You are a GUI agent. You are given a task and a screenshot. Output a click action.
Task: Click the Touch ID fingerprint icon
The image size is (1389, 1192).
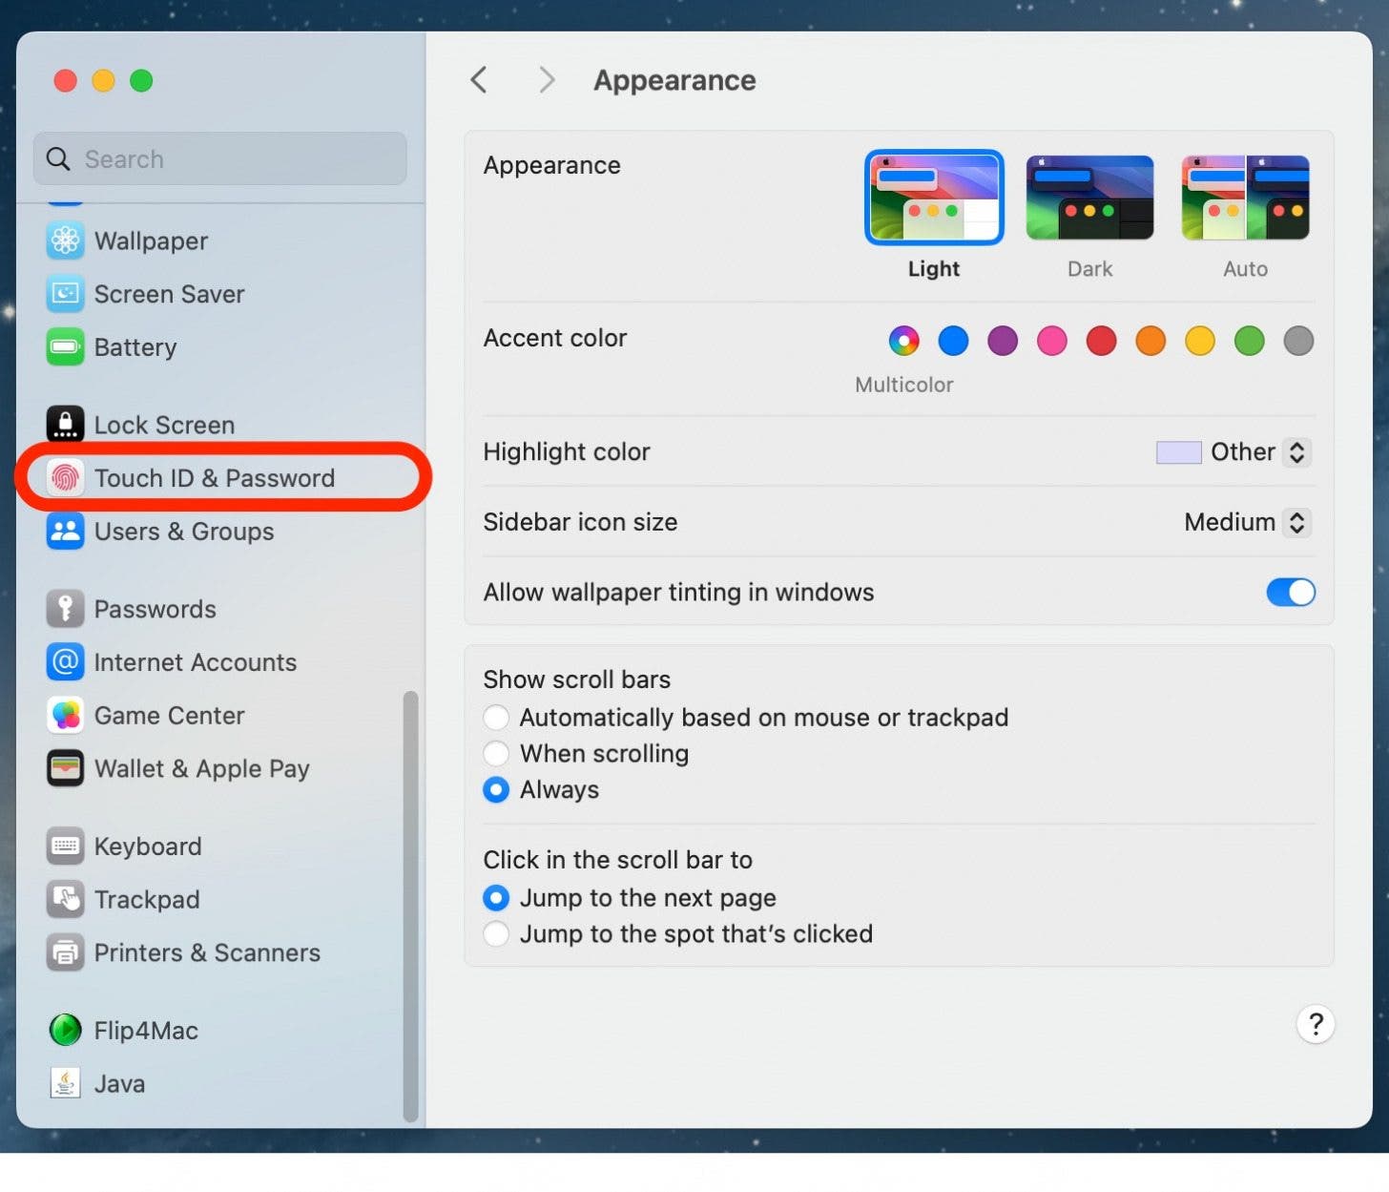point(65,477)
